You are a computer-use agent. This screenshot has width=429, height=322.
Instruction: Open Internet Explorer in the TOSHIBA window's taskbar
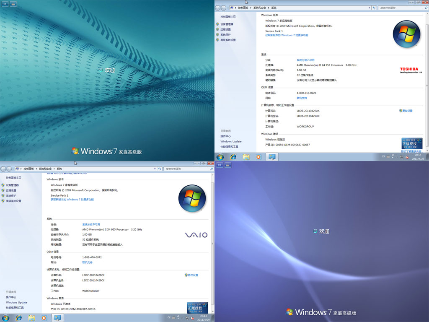[x=233, y=157]
